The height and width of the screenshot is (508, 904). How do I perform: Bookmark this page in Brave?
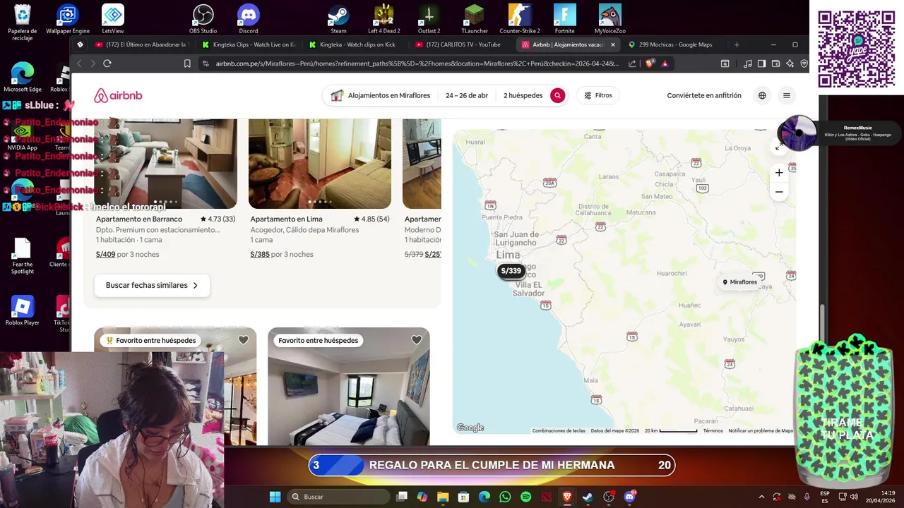[187, 64]
